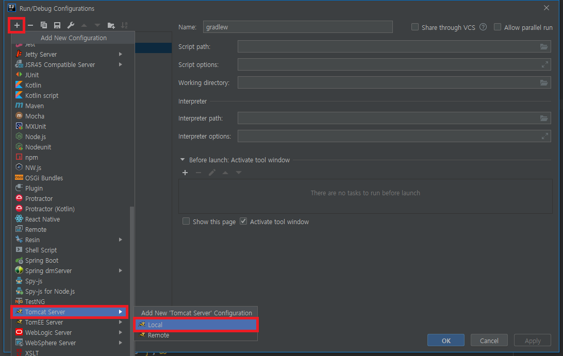Toggle the Show this page checkbox

click(x=186, y=222)
